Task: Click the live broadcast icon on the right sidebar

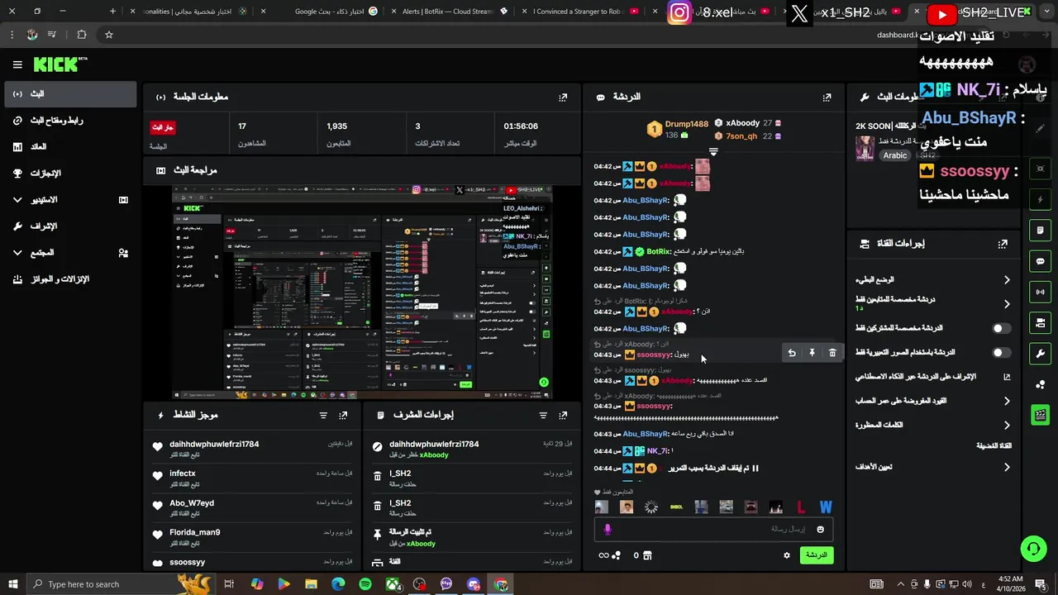Action: click(x=1041, y=292)
